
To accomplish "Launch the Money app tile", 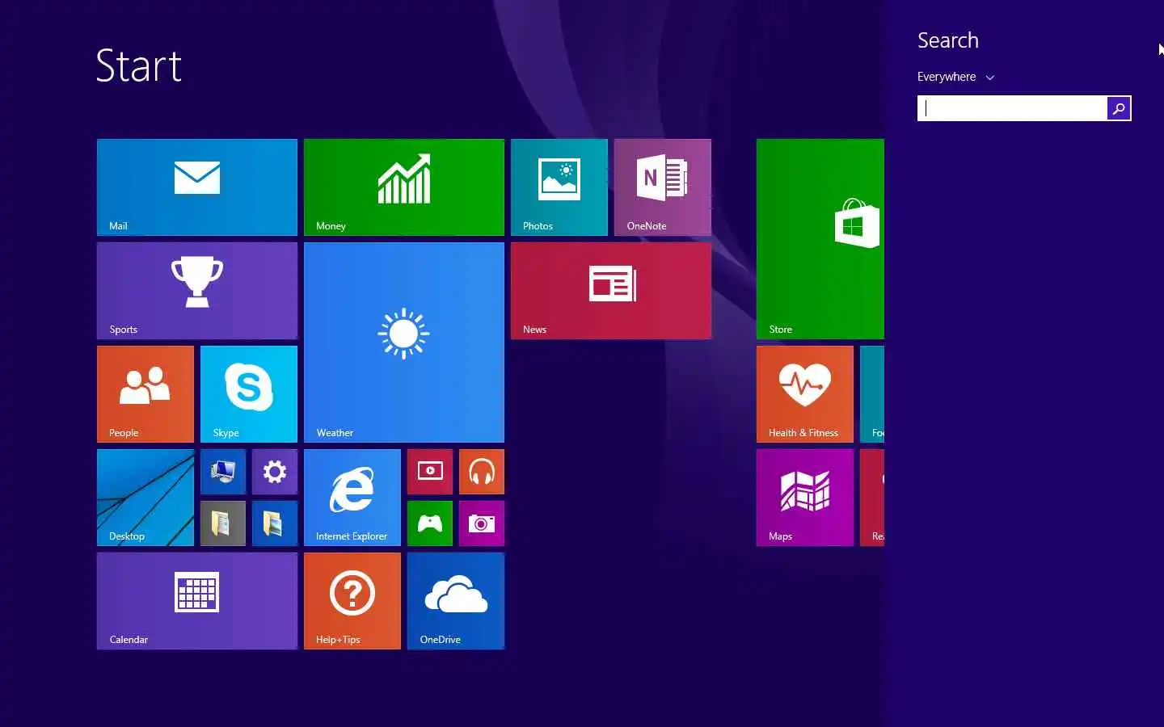I will point(404,187).
